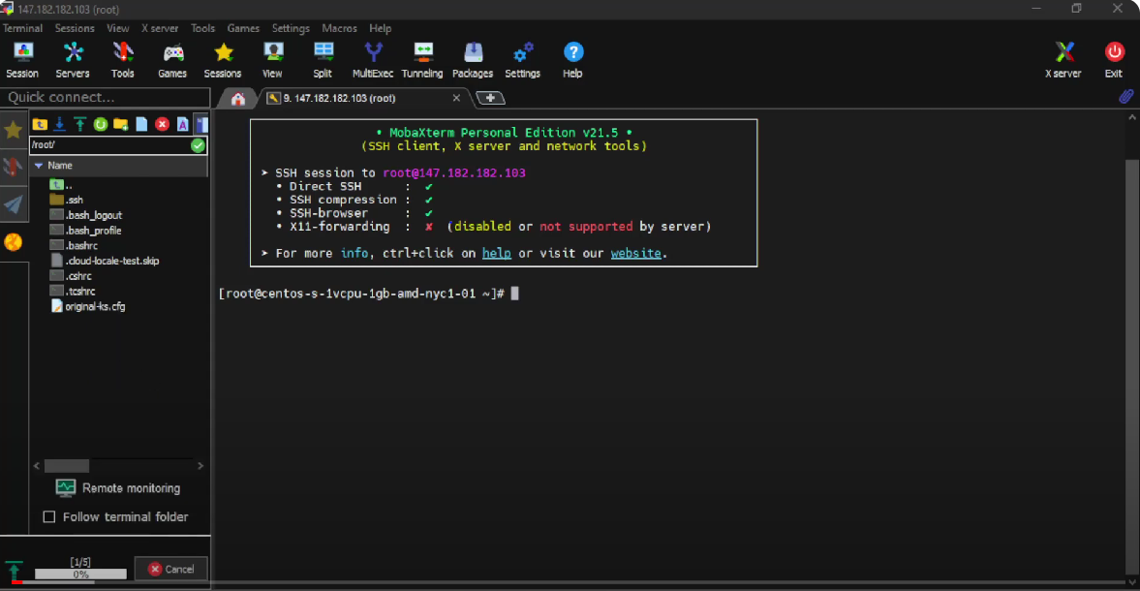Viewport: 1140px width, 591px height.
Task: Open Remote monitoring
Action: pos(118,488)
